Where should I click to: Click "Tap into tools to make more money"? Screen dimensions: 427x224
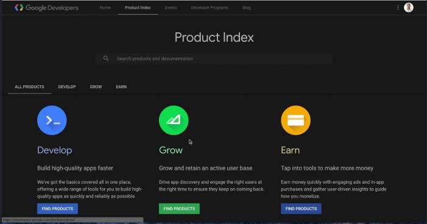[x=327, y=168]
